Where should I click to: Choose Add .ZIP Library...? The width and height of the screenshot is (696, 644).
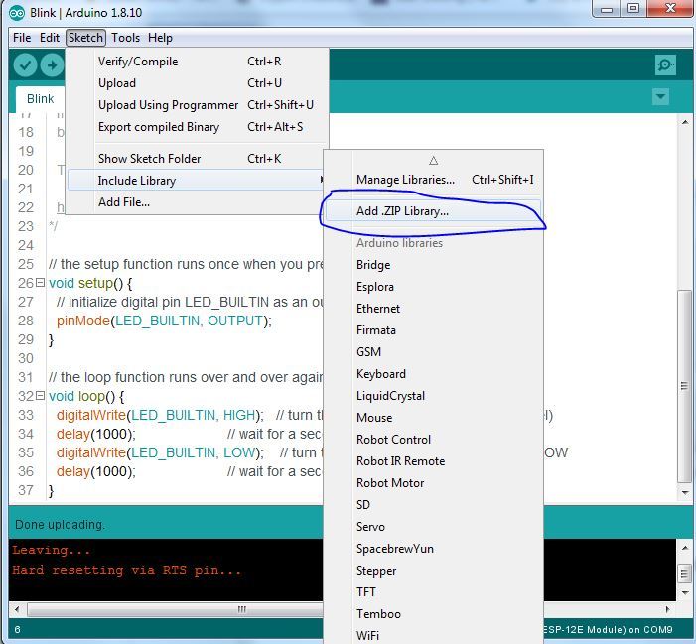click(x=433, y=211)
